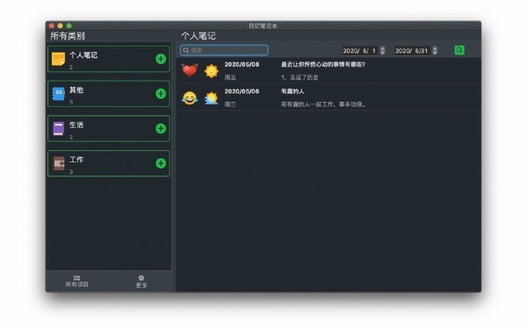Add a new note to 其他 category
The height and width of the screenshot is (329, 527).
coord(161,94)
